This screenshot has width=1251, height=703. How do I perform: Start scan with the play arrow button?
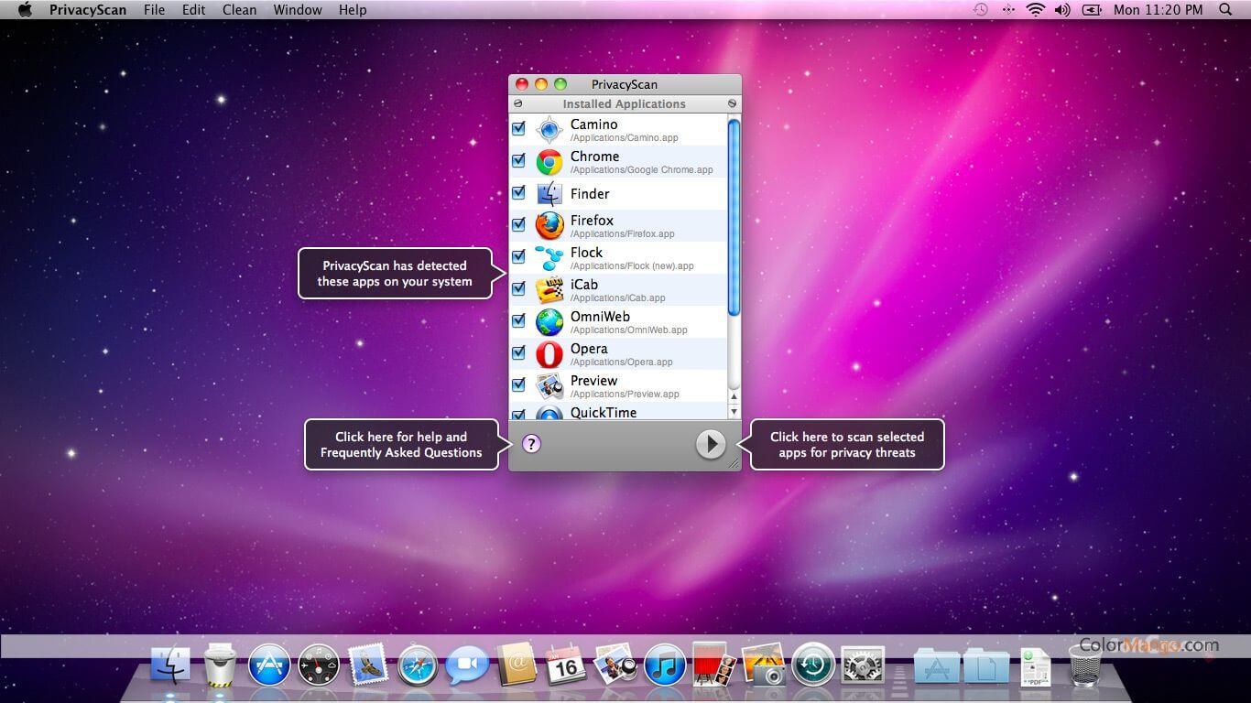pyautogui.click(x=711, y=444)
